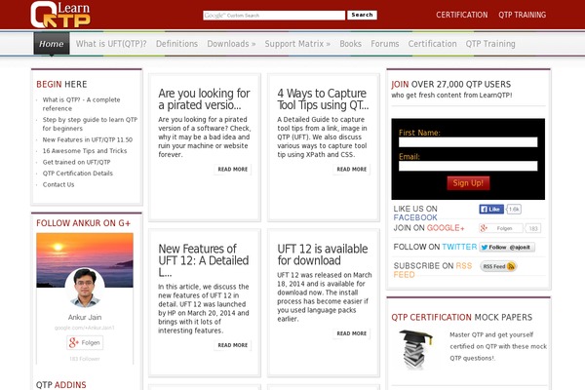The height and width of the screenshot is (390, 585).
Task: Expand the Support Matrix menu
Action: point(297,44)
